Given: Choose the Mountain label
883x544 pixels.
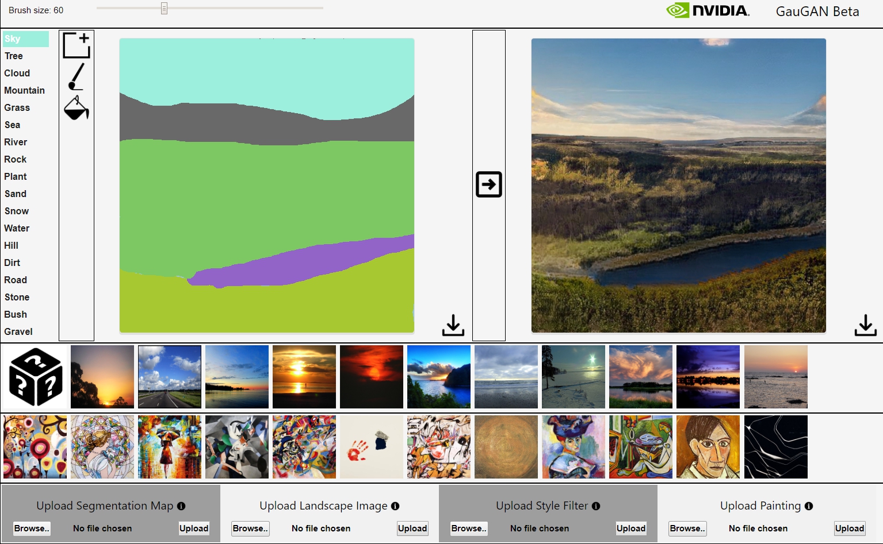Looking at the screenshot, I should [x=25, y=90].
